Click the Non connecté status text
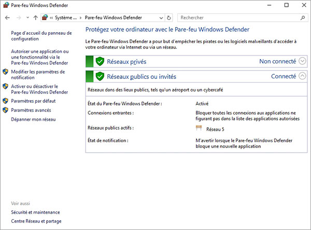 (278, 61)
